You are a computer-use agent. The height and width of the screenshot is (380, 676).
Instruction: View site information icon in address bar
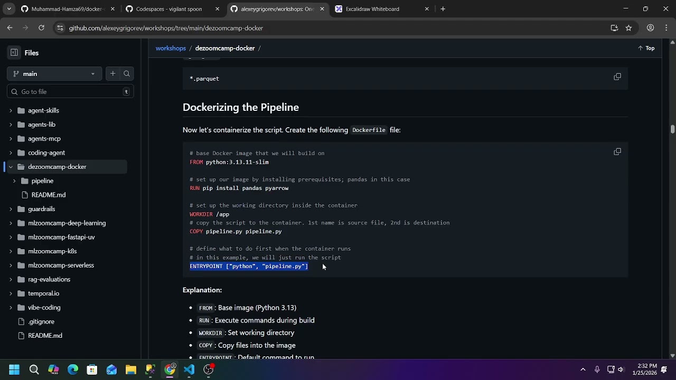60,28
